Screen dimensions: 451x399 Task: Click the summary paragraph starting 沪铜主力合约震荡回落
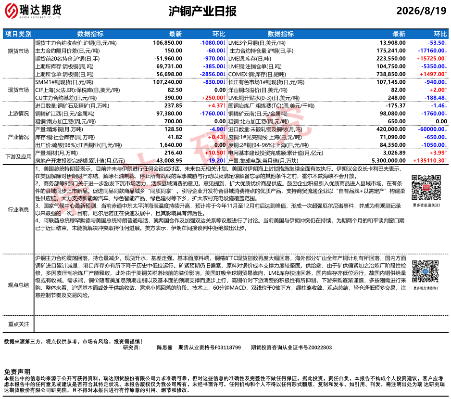click(x=221, y=277)
